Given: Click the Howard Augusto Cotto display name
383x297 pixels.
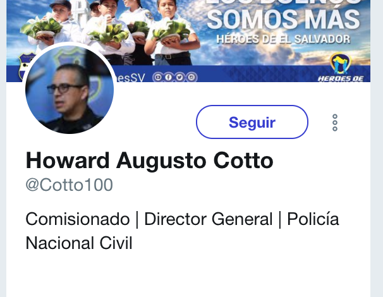Looking at the screenshot, I should 149,161.
